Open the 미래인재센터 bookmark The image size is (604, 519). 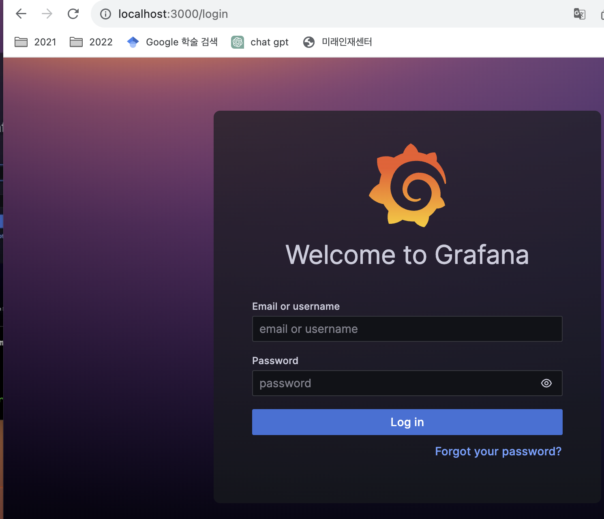click(338, 42)
